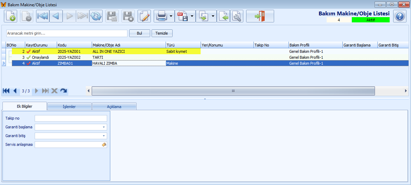
Task: Open the Garanti başlama date dropdown
Action: click(x=104, y=127)
